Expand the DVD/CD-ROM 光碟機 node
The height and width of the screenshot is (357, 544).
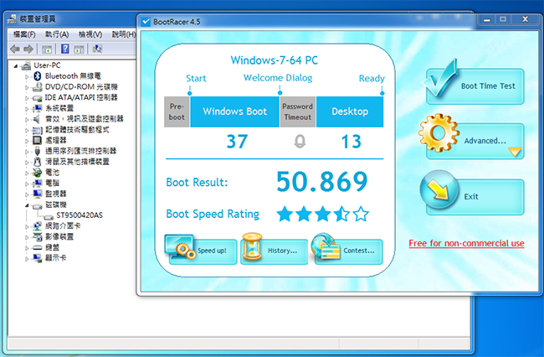pyautogui.click(x=28, y=87)
